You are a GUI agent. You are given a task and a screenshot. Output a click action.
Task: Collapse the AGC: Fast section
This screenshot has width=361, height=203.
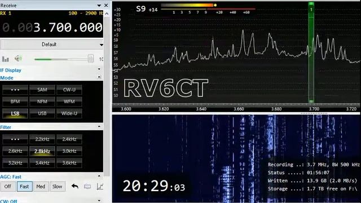(99, 176)
